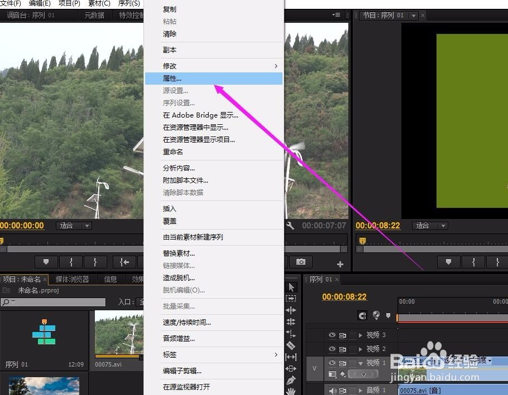Image resolution: width=508 pixels, height=395 pixels.
Task: Toggle sync lock on 视频 2
Action: point(343,349)
